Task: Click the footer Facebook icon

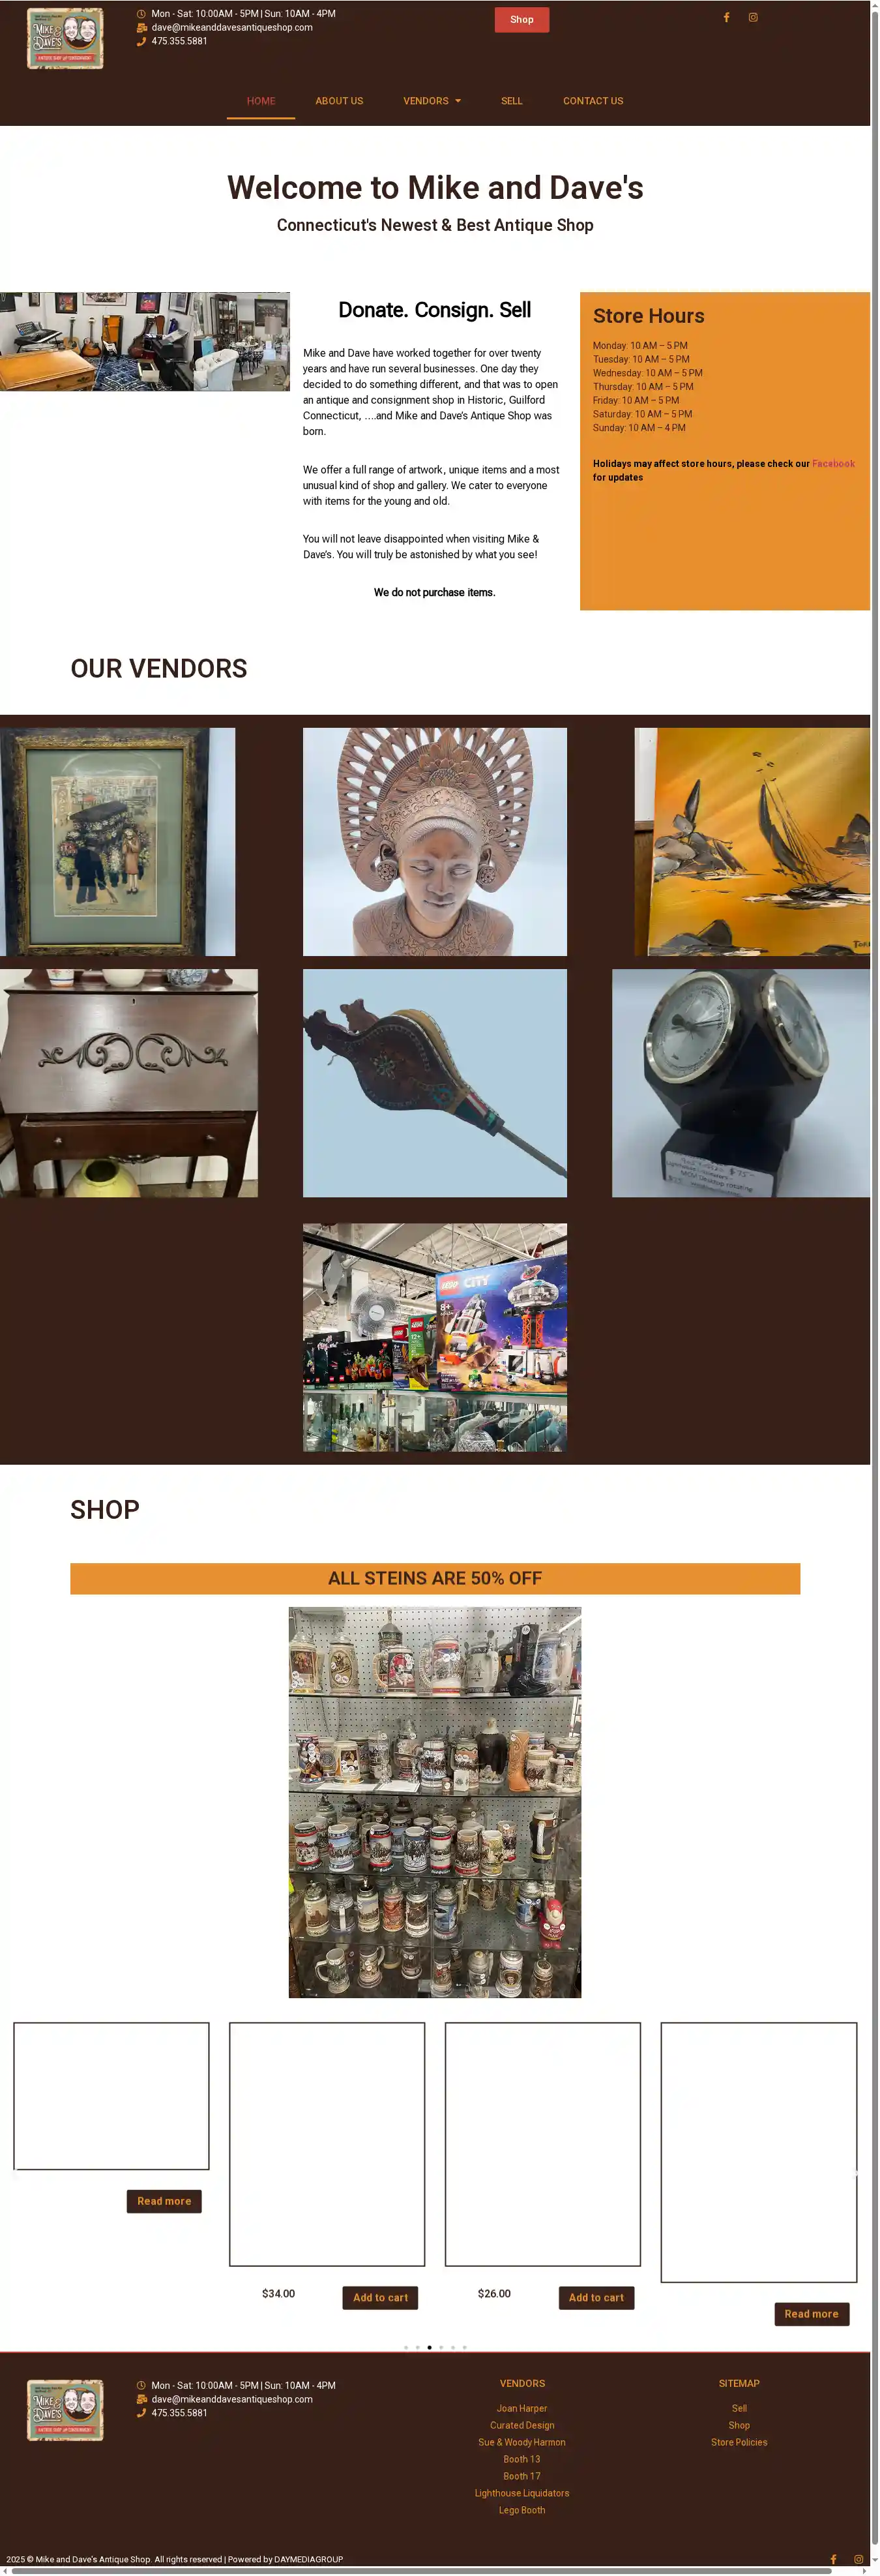Action: click(x=833, y=2559)
